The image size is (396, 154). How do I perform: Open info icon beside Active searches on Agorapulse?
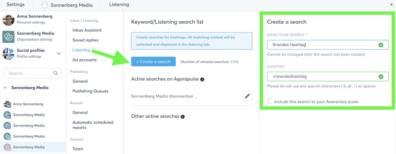(202, 79)
